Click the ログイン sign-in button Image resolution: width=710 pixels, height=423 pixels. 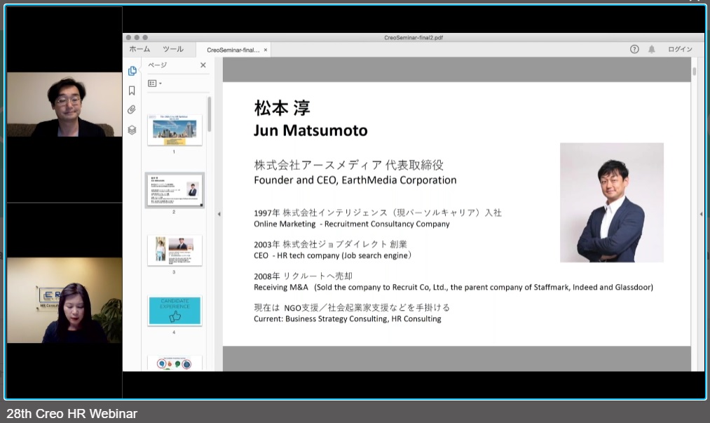point(680,49)
